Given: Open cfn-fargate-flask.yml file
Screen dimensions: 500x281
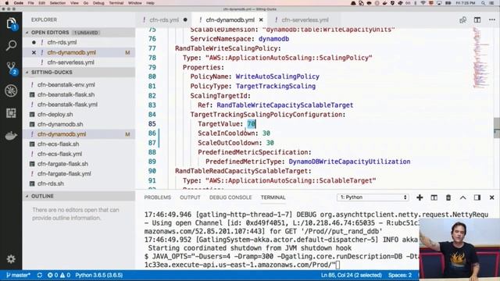Looking at the screenshot, I should tap(79, 173).
